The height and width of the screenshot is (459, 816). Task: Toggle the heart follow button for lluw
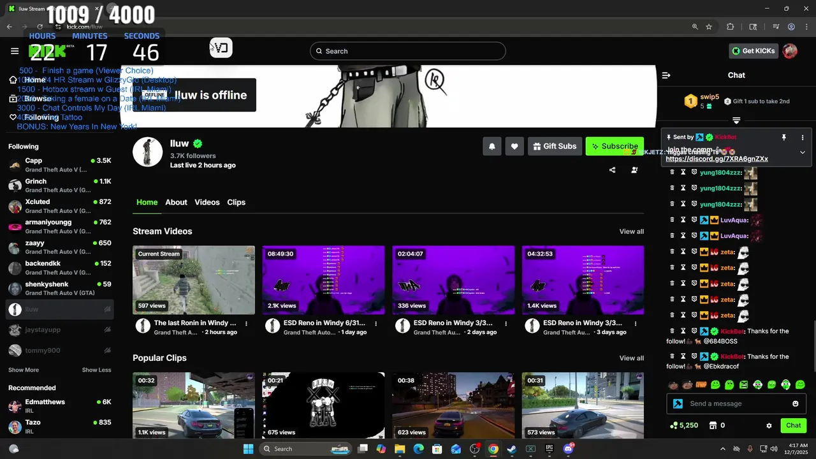coord(514,146)
